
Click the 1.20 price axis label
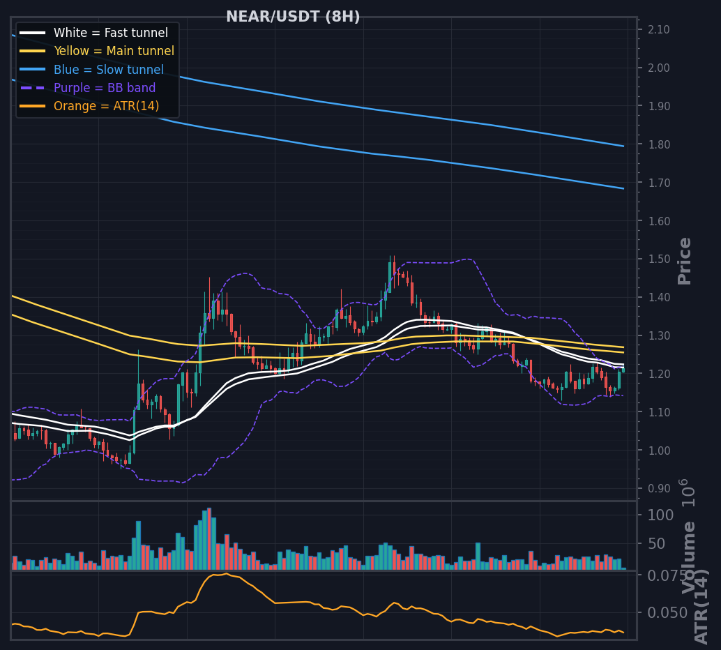point(658,374)
